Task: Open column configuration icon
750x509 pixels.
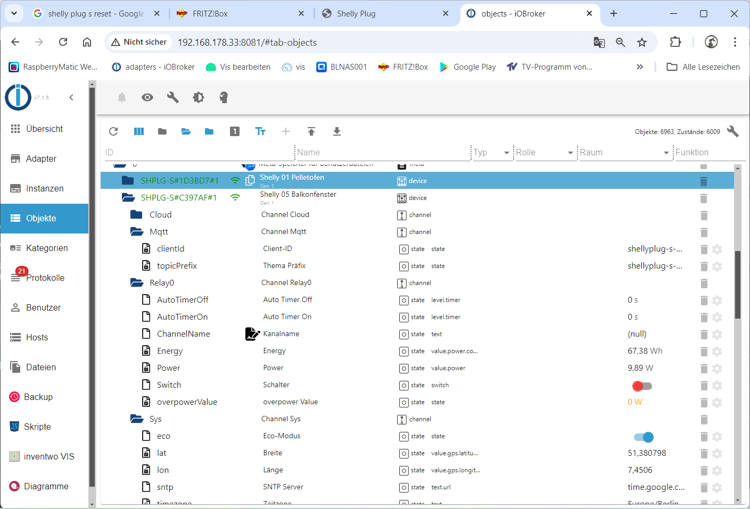Action: [x=139, y=131]
